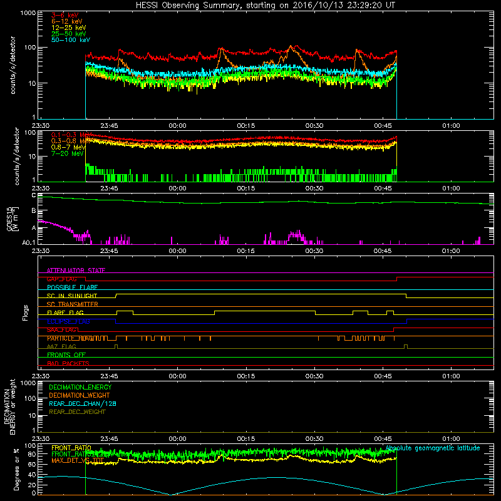Click the B tick label on GOES panel
501x501 pixels.
click(34, 211)
